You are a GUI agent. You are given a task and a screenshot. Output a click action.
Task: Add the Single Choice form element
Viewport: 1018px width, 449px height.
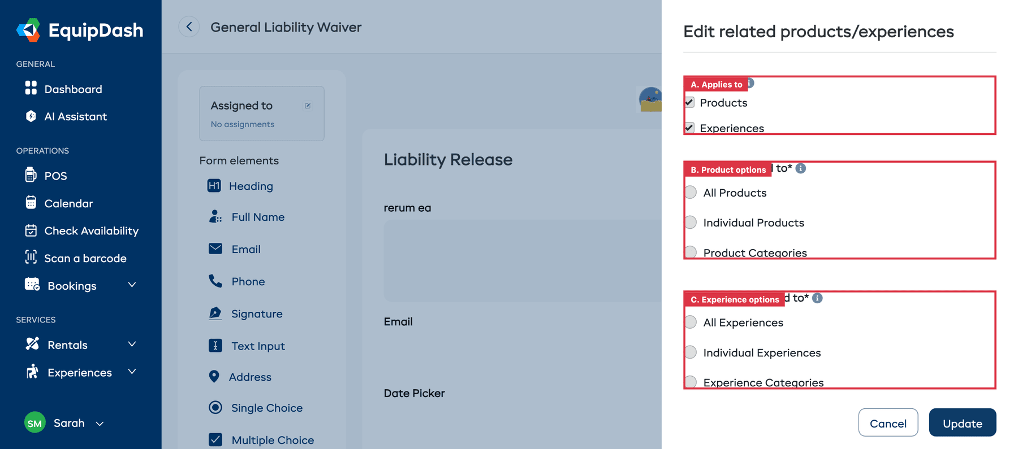267,408
